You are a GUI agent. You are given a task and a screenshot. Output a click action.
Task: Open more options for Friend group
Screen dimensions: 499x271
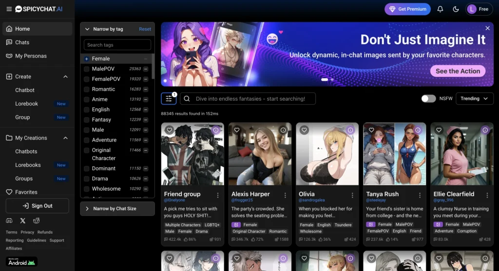218,196
